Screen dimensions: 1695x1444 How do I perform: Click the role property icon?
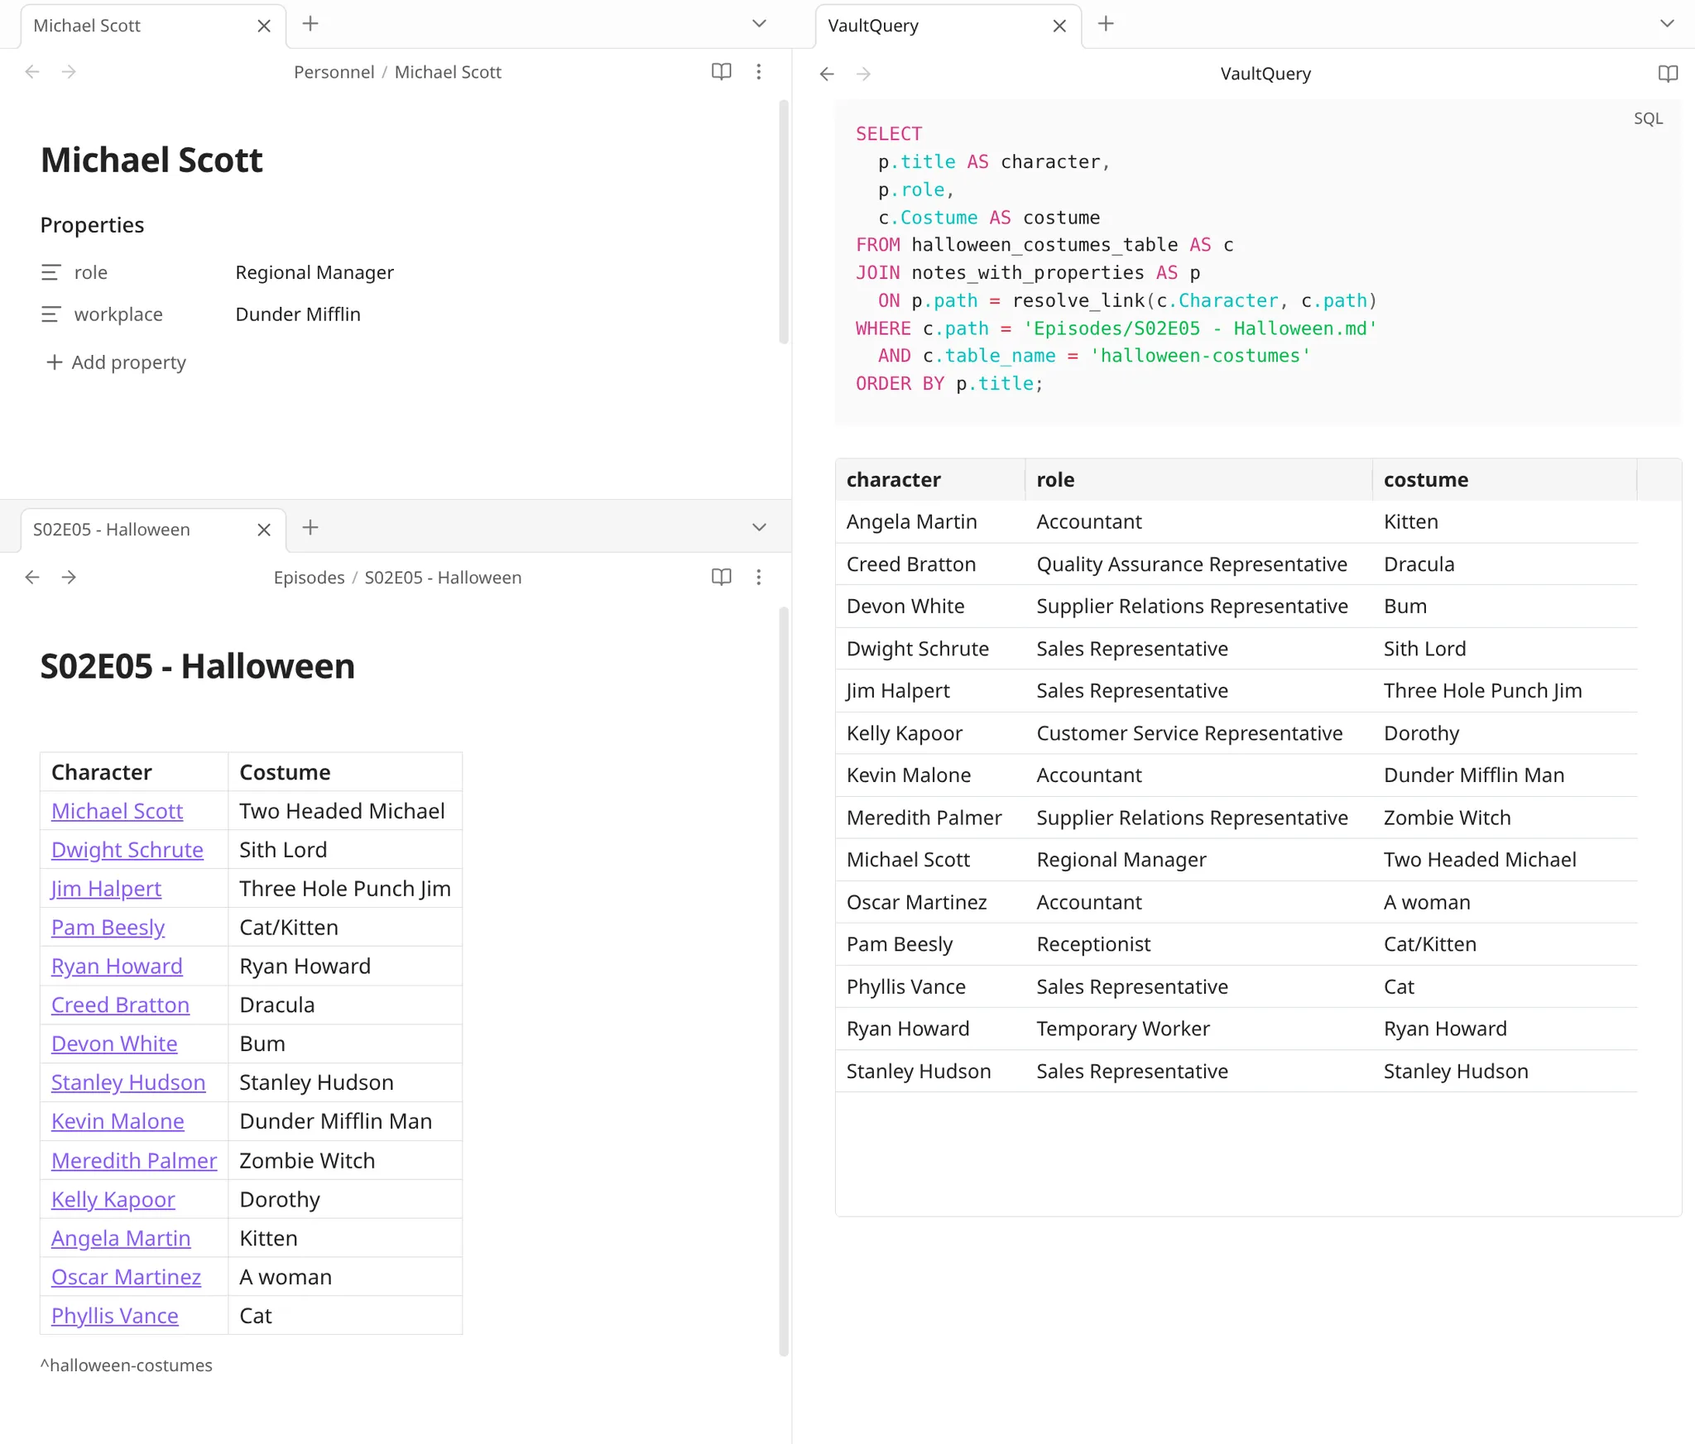[51, 272]
